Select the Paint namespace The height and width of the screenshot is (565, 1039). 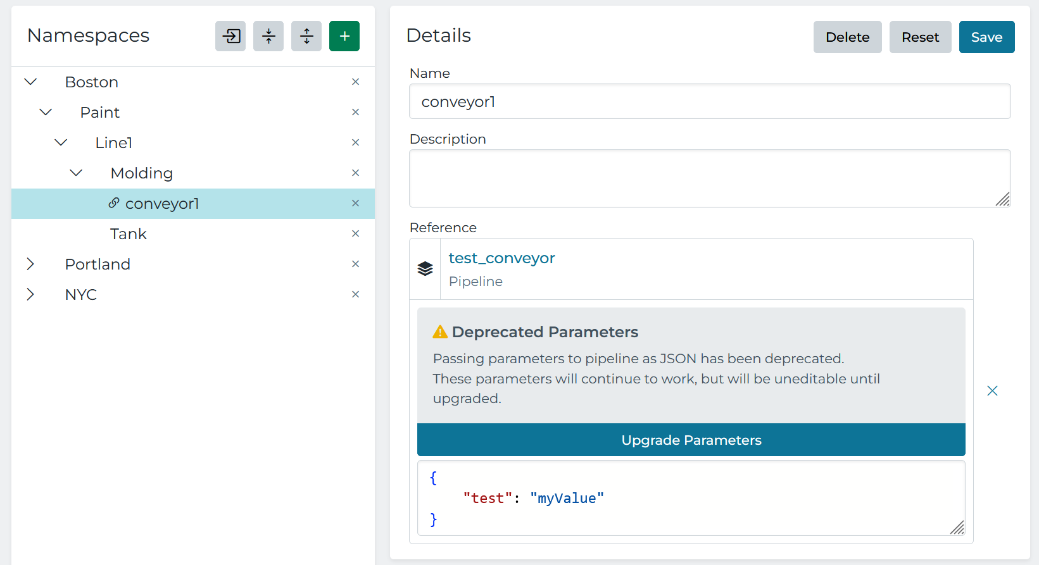(x=100, y=113)
